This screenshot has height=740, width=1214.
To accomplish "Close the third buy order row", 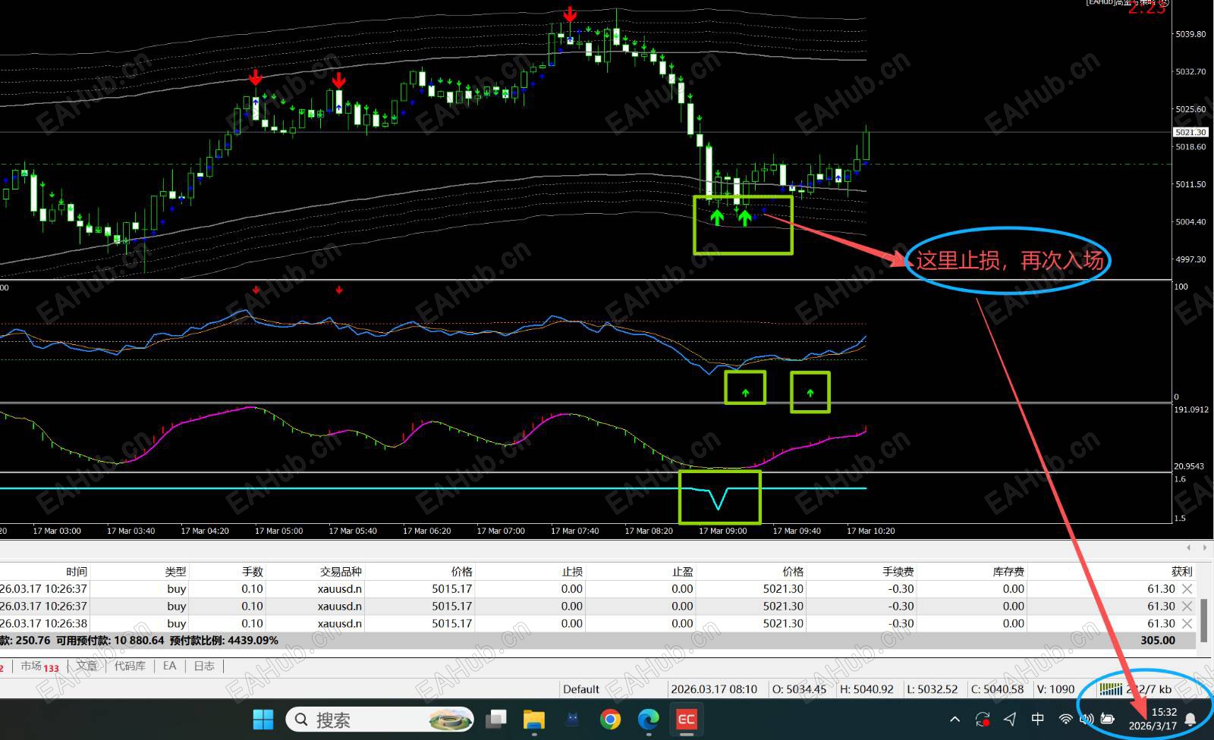I will tap(1187, 623).
